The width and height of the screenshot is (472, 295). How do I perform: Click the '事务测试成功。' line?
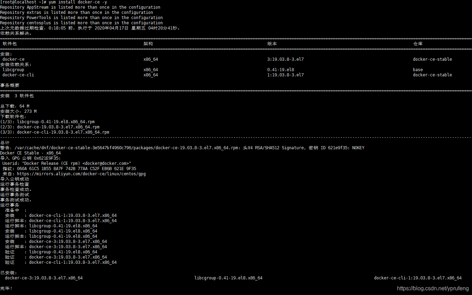(x=16, y=200)
